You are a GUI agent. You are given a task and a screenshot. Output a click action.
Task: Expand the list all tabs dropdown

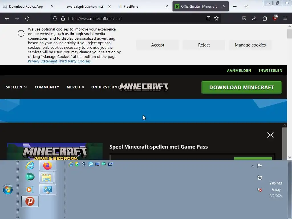tap(246, 6)
